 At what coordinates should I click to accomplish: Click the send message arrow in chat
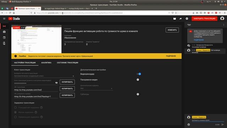tap(222, 124)
